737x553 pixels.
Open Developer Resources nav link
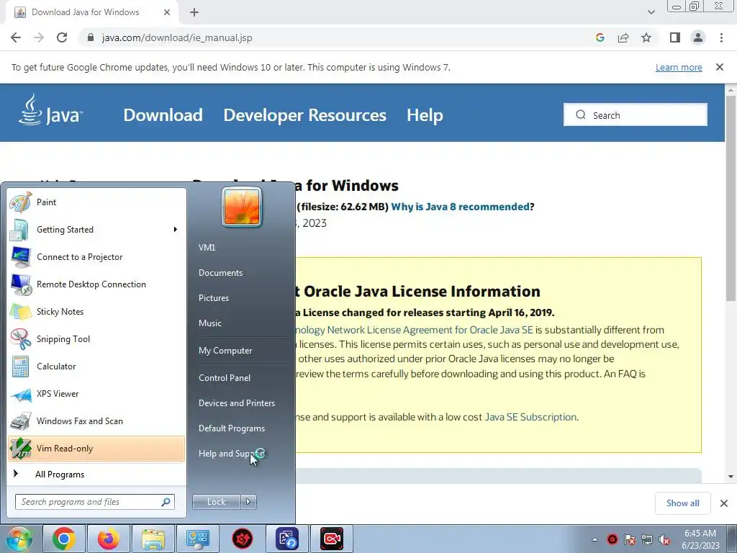pyautogui.click(x=304, y=115)
